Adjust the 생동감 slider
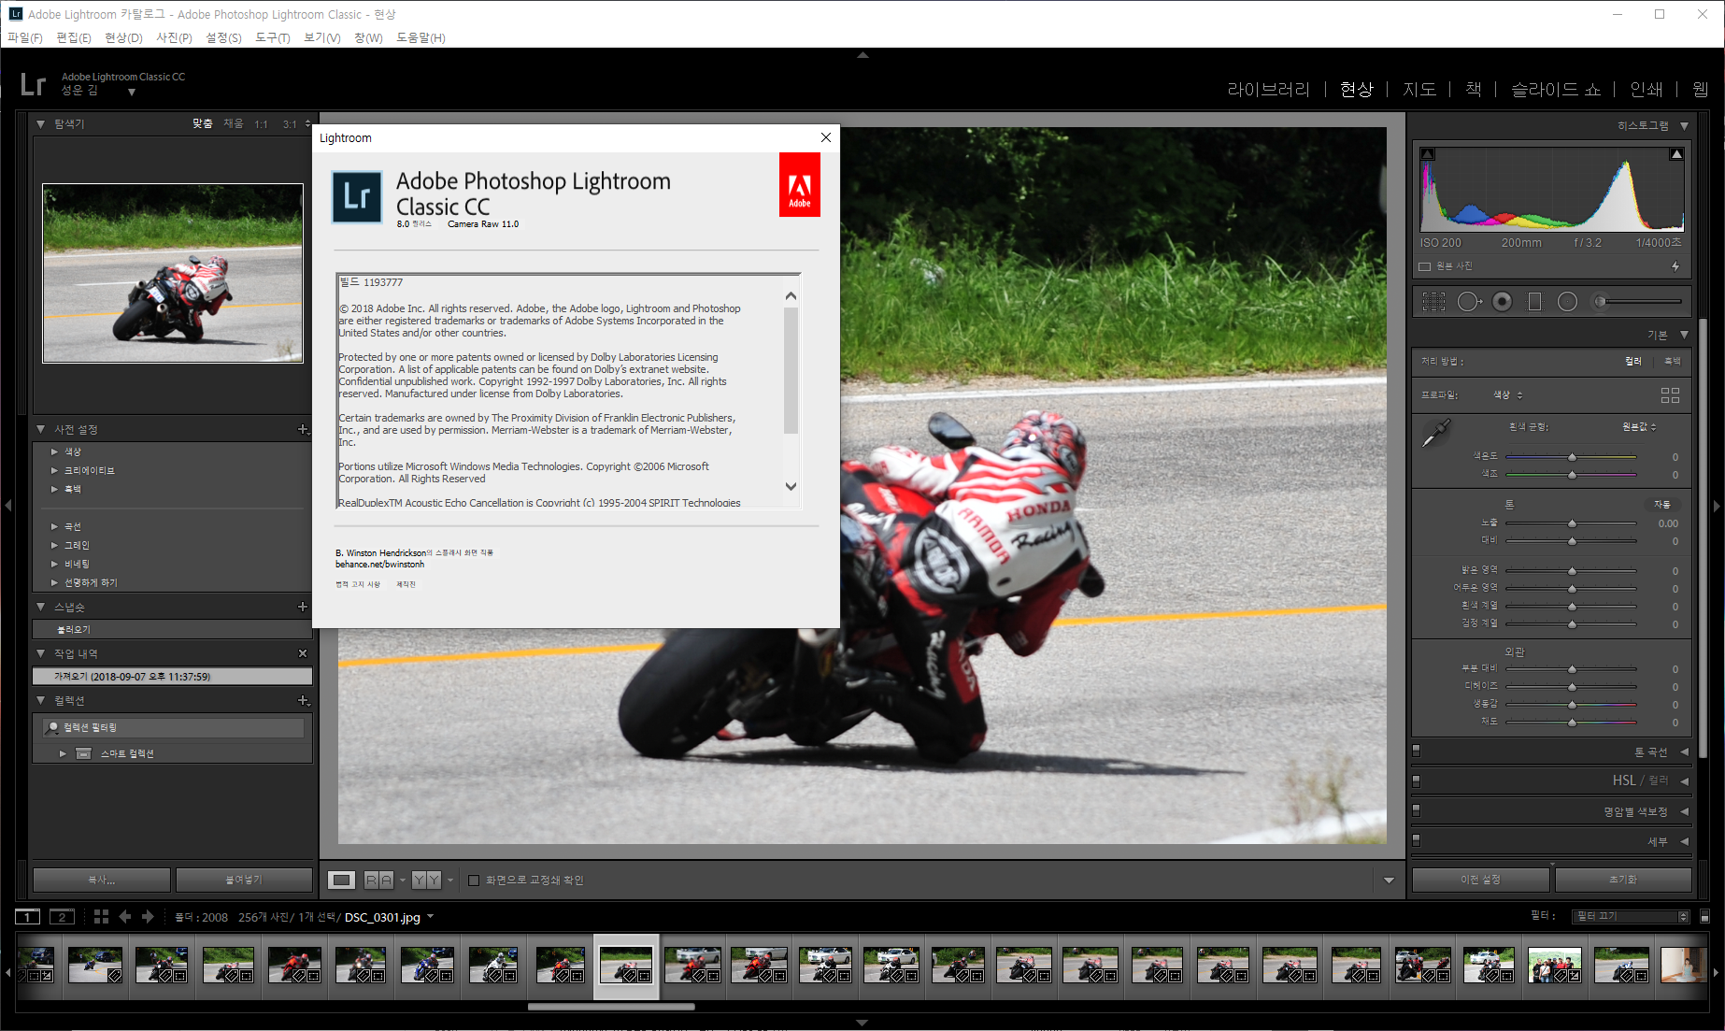This screenshot has height=1031, width=1725. [1572, 705]
